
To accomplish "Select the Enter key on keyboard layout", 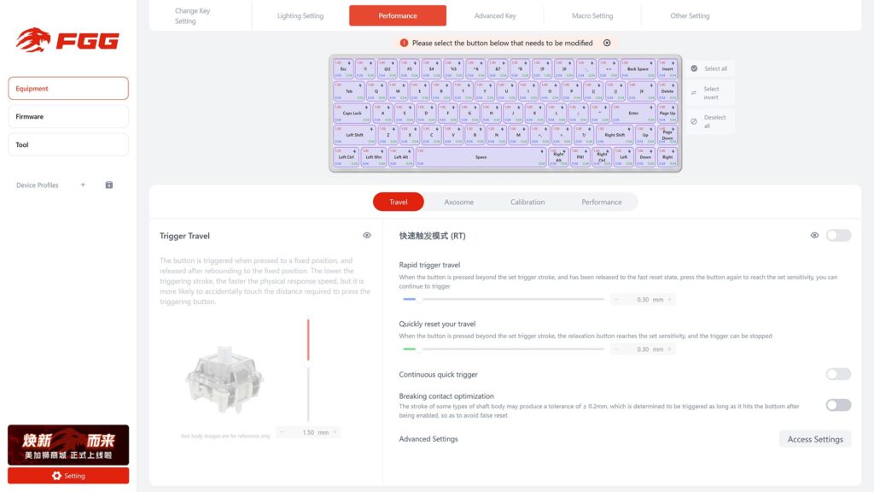I will [x=632, y=113].
